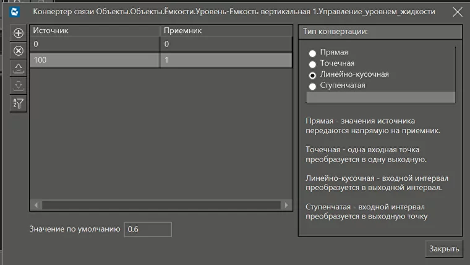The image size is (470, 265).
Task: Select the Прямая conversion type
Action: coord(312,53)
